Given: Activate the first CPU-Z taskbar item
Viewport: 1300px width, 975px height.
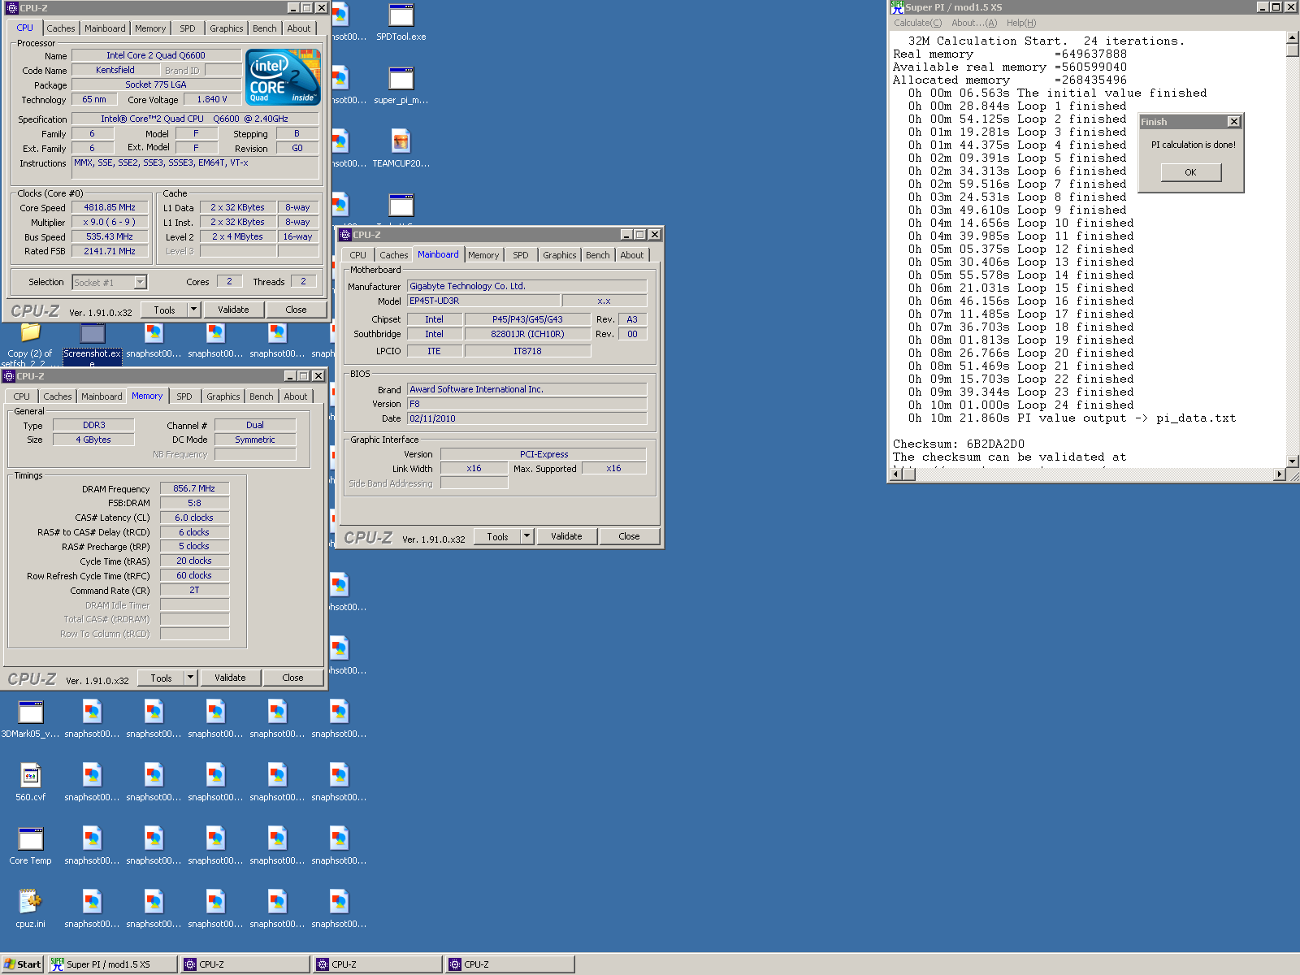Looking at the screenshot, I should (245, 964).
